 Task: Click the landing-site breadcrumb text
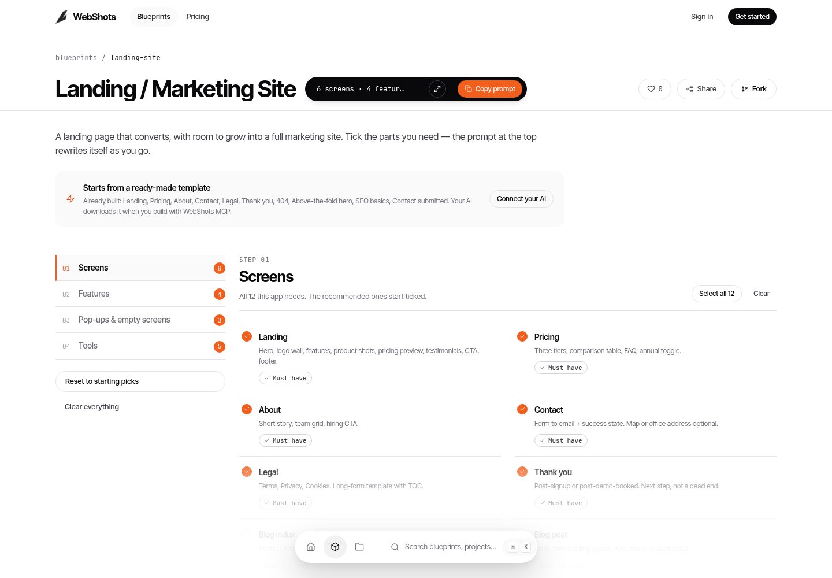point(135,58)
